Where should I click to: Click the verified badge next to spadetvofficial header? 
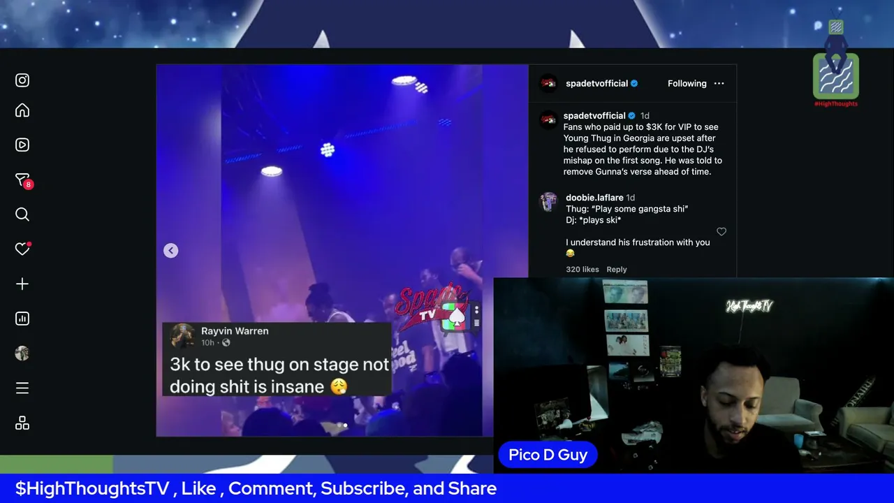pyautogui.click(x=635, y=83)
